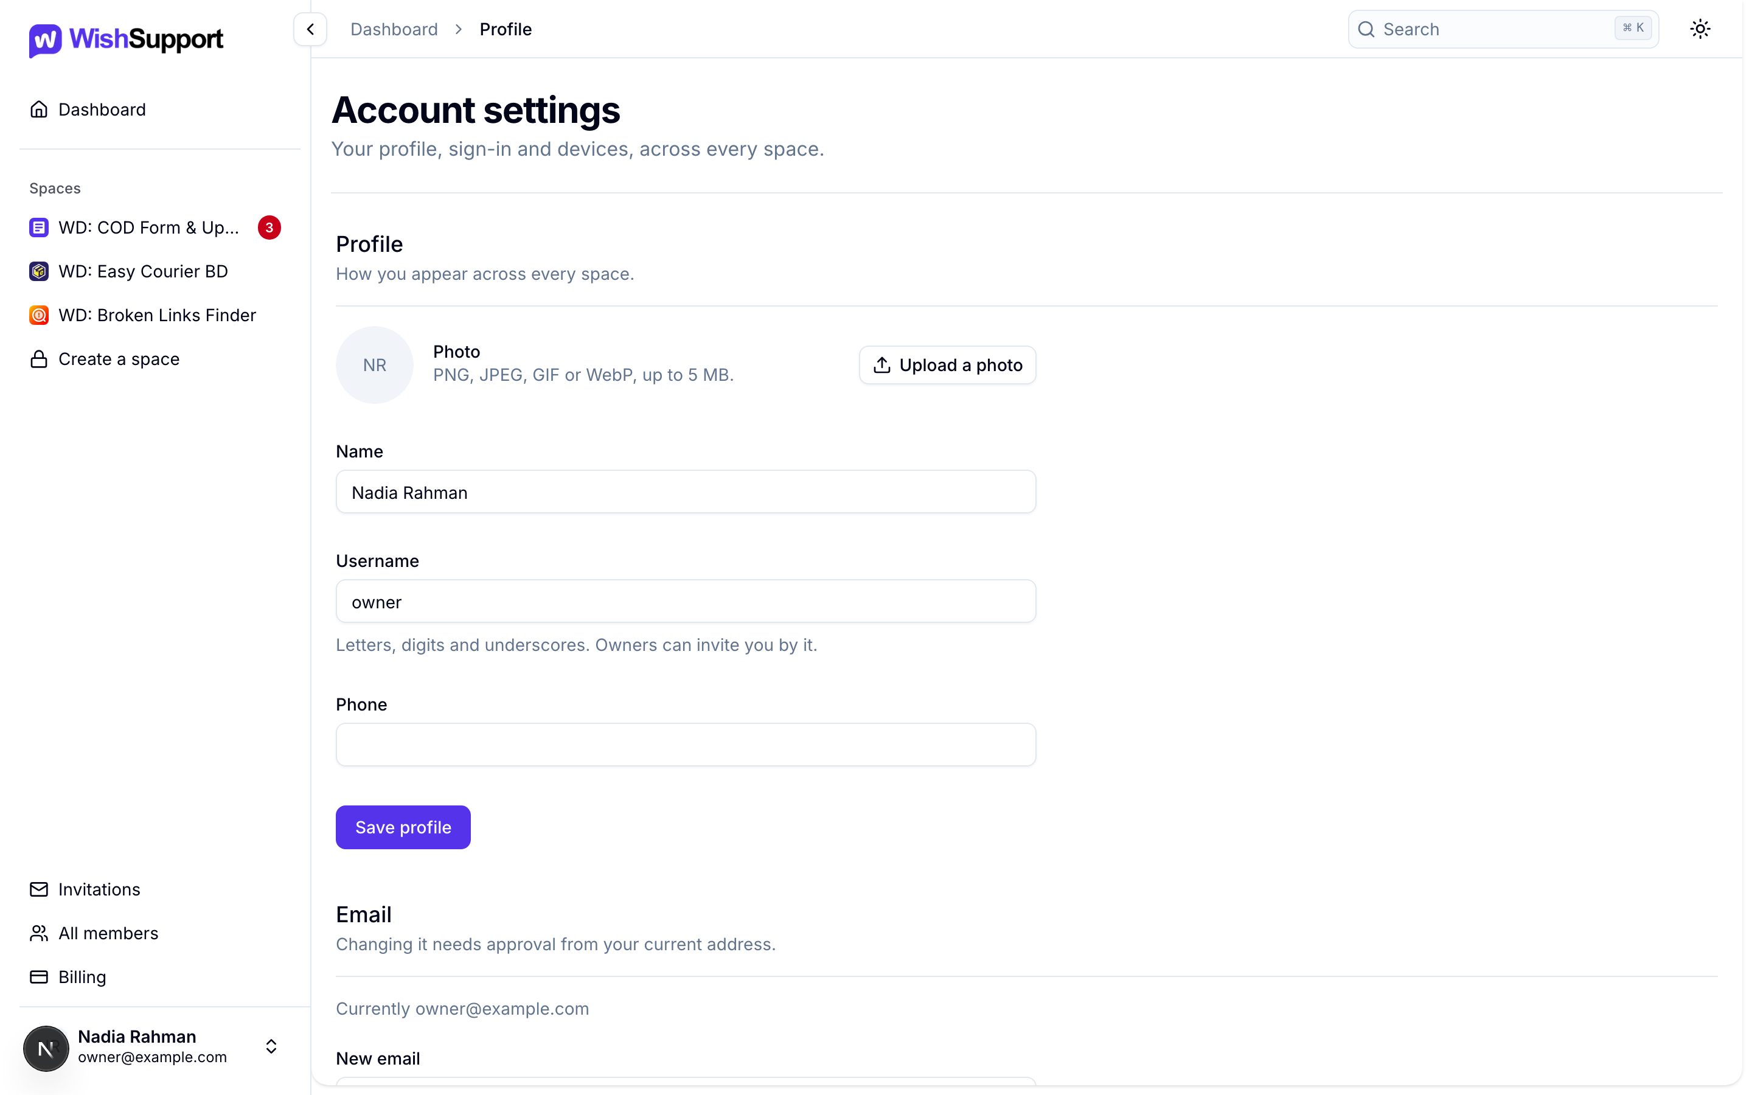
Task: Go to All members
Action: click(x=160, y=934)
